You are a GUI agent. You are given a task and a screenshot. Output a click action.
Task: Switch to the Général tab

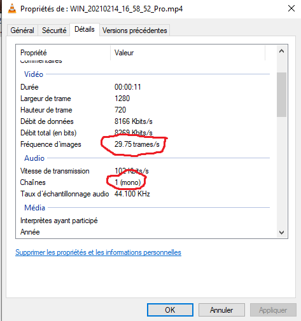coord(22,31)
